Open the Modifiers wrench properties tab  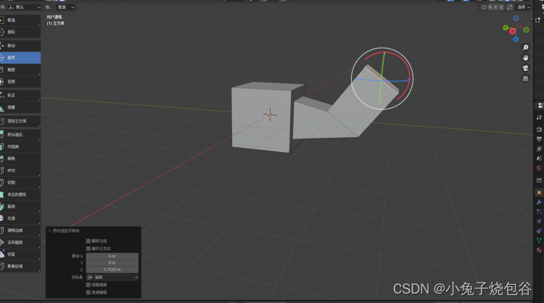pyautogui.click(x=539, y=202)
